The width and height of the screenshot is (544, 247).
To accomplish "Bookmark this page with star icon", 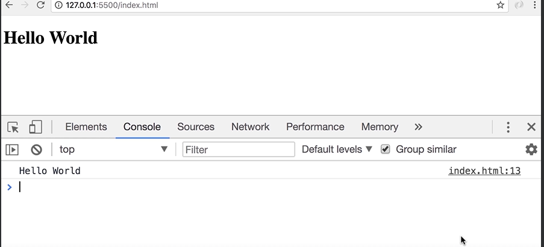I will (500, 5).
